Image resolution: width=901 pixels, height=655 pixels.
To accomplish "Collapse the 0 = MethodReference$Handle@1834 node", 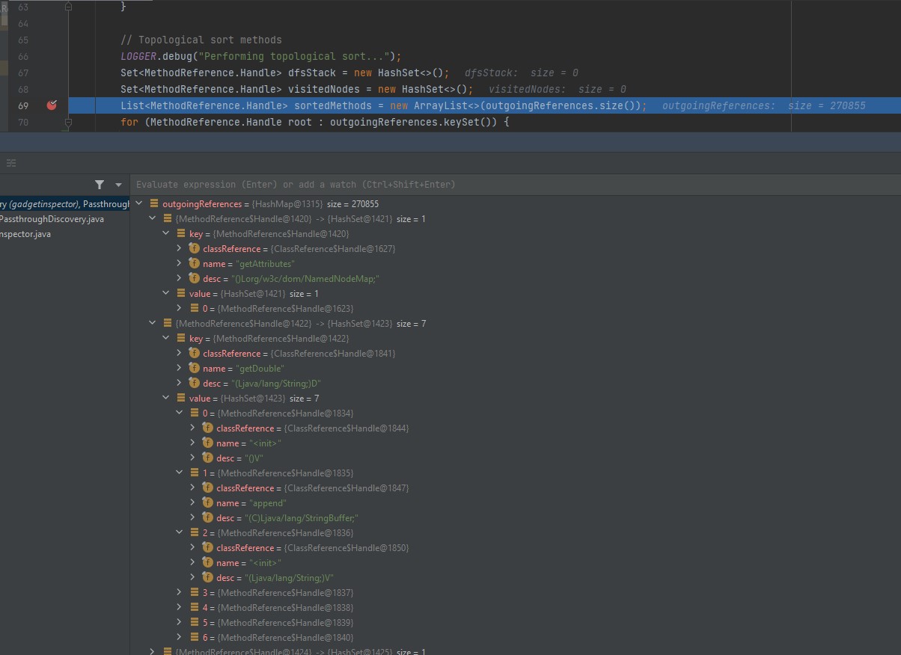I will pos(180,413).
